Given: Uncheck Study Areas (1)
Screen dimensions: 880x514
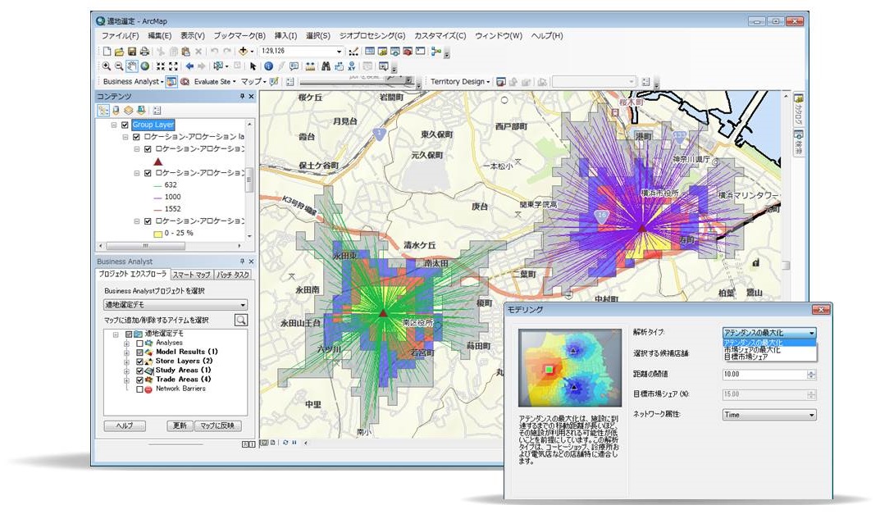Looking at the screenshot, I should pos(139,371).
